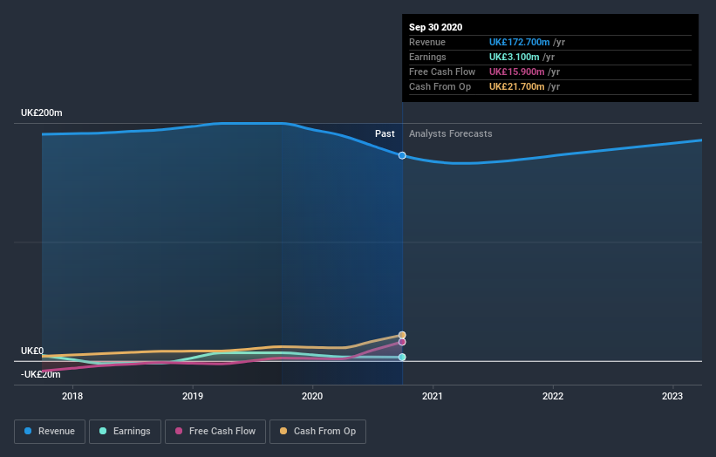The image size is (716, 457).
Task: Click the 'Past' region label
Action: point(385,133)
